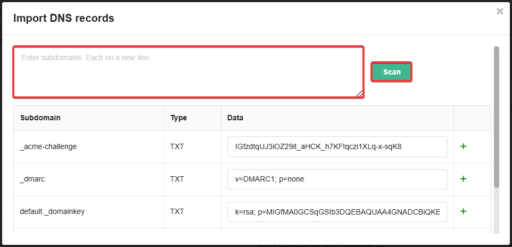Select the _dmarc subdomain cell
This screenshot has width=512, height=247.
32,179
